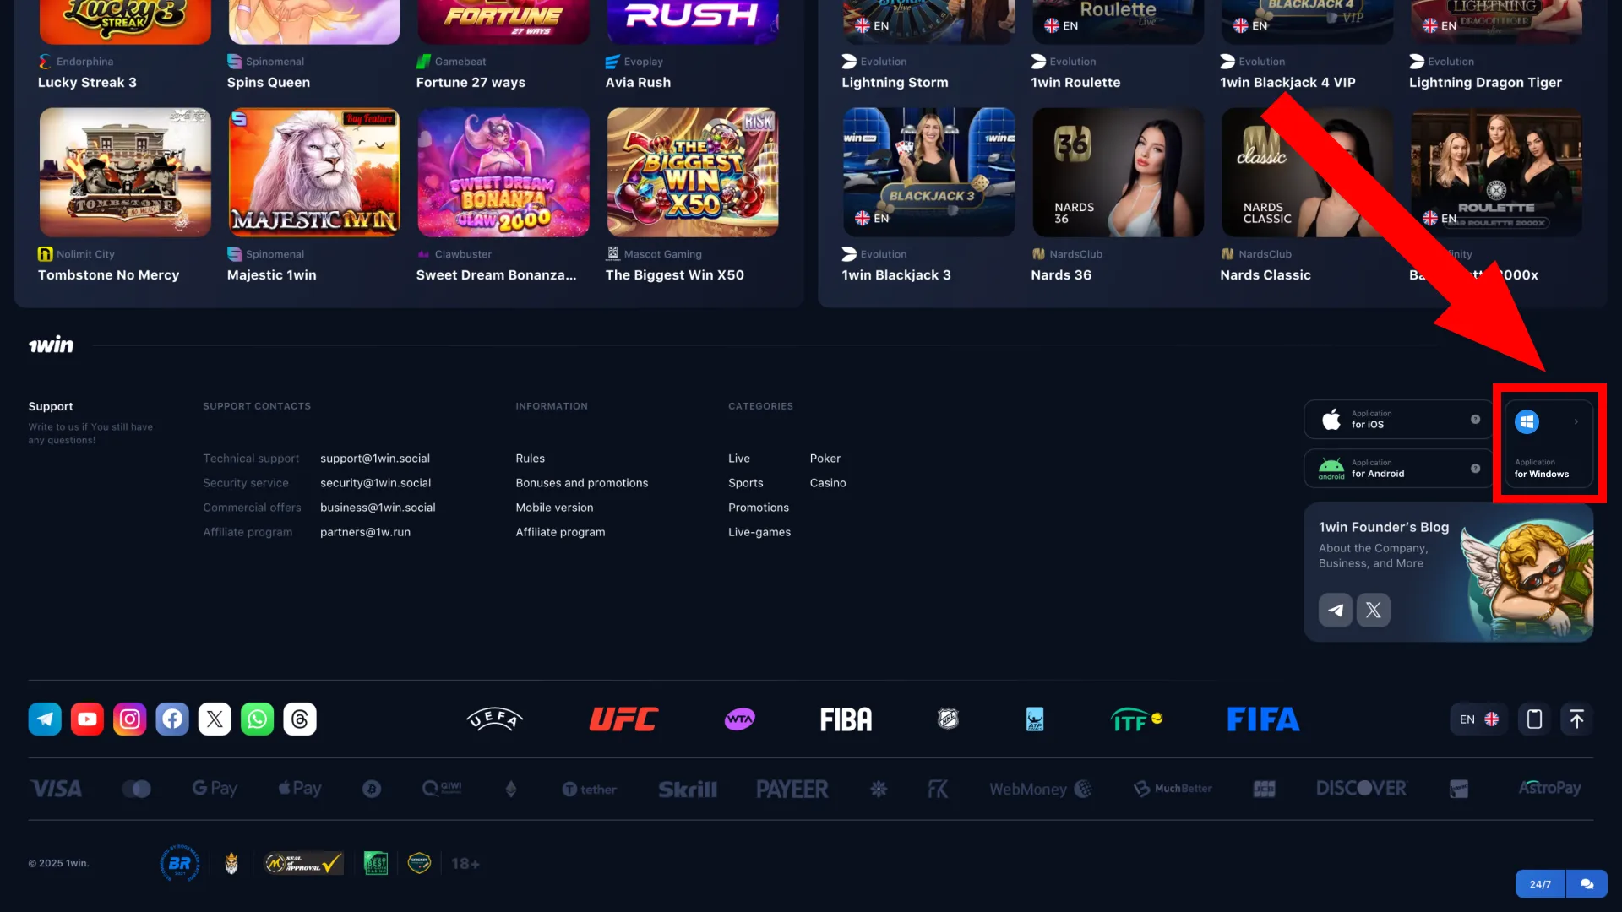
Task: Open 1win Blackjack 3 live thumbnail
Action: 929,172
